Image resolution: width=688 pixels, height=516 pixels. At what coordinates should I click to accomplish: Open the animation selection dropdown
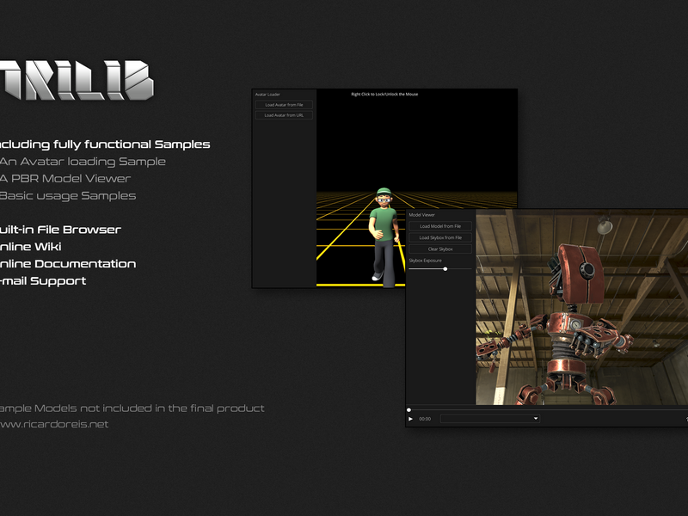coord(490,419)
